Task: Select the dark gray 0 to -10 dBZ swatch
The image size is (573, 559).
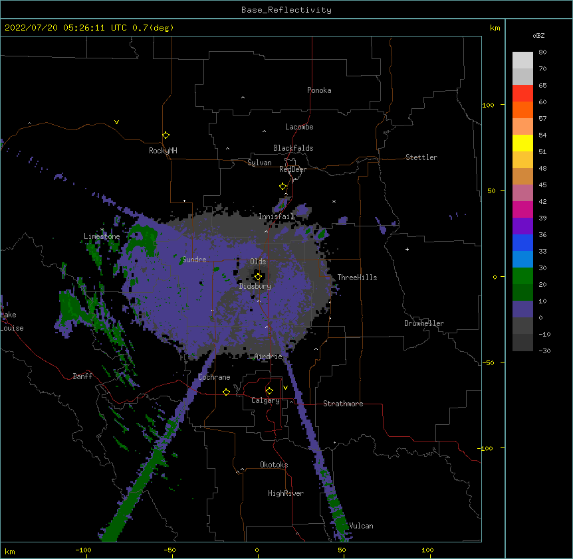Action: click(x=522, y=326)
